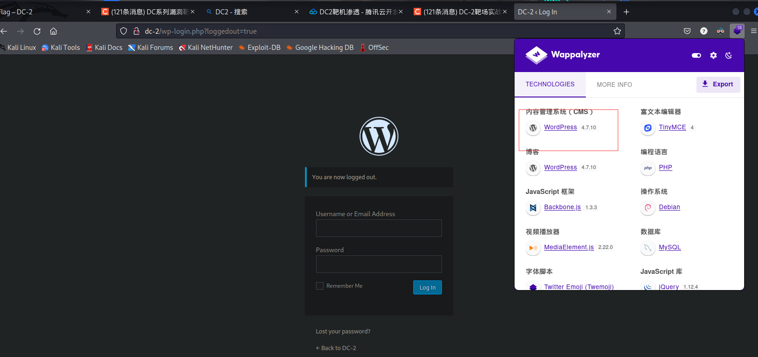
Task: Check the Remember Me checkbox
Action: tap(320, 286)
